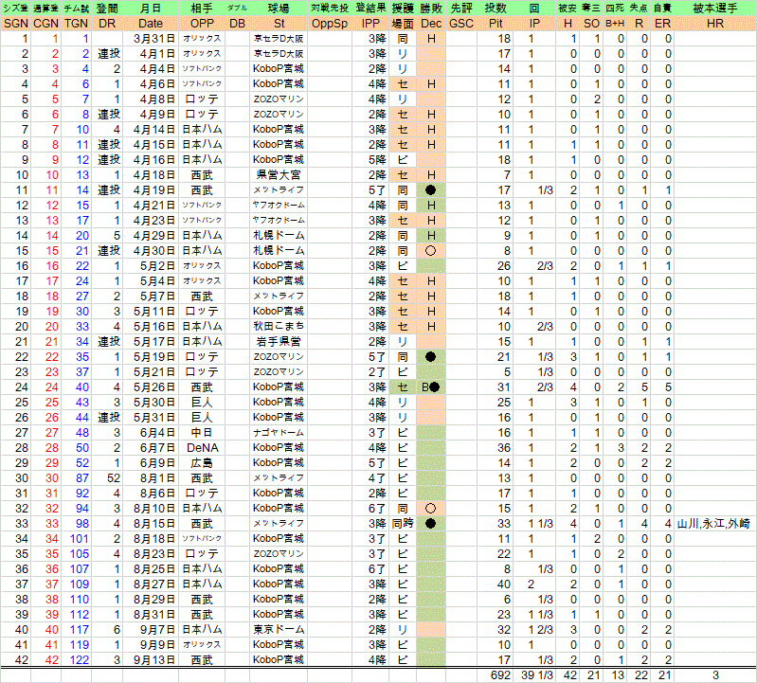Select the 被本選手 header cell

[x=715, y=9]
